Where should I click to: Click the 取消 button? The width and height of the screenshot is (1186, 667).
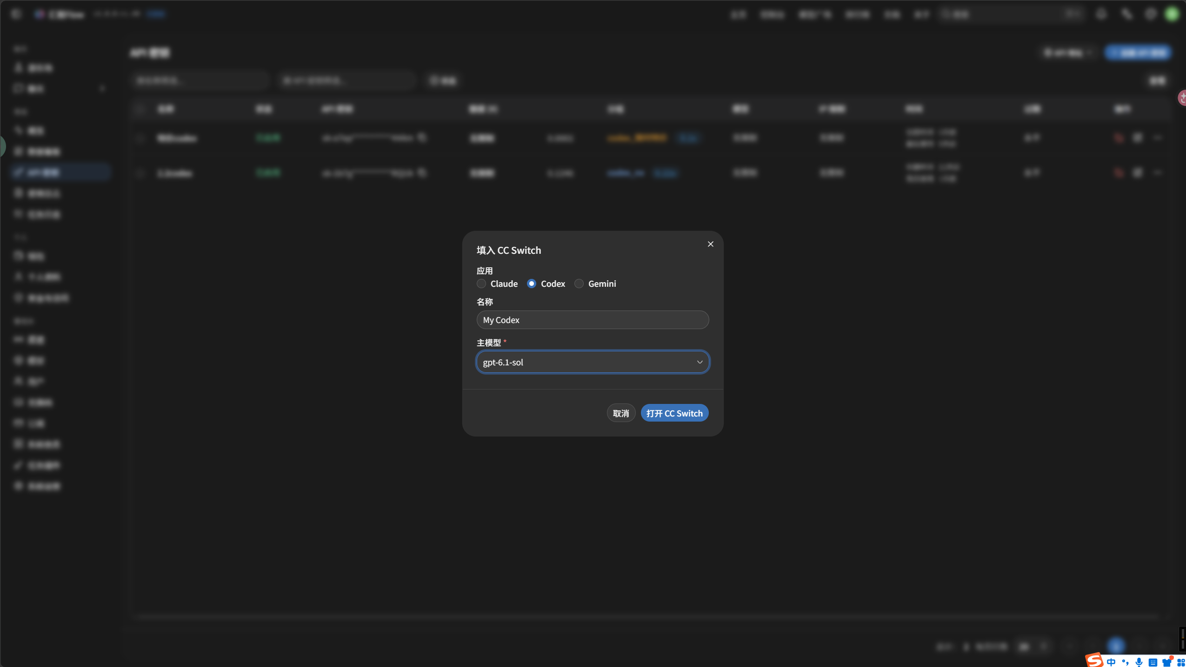[621, 413]
